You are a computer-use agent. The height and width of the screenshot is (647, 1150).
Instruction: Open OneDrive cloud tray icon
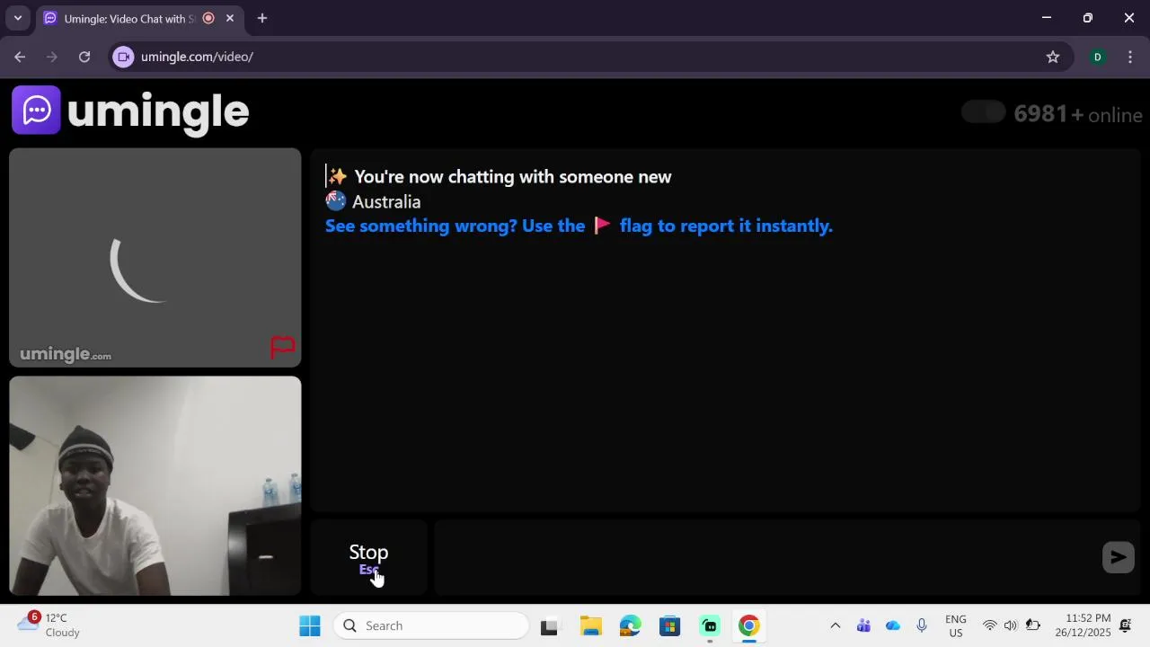[x=892, y=625]
